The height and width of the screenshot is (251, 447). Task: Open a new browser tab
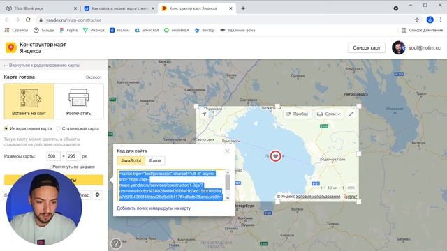pos(243,8)
